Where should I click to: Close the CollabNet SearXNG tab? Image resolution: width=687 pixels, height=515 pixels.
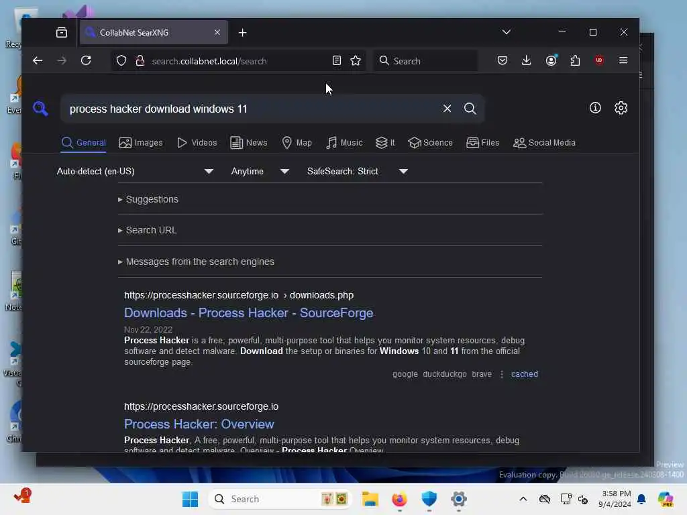tap(217, 32)
